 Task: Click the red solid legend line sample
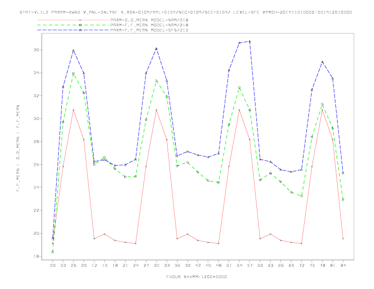point(73,20)
